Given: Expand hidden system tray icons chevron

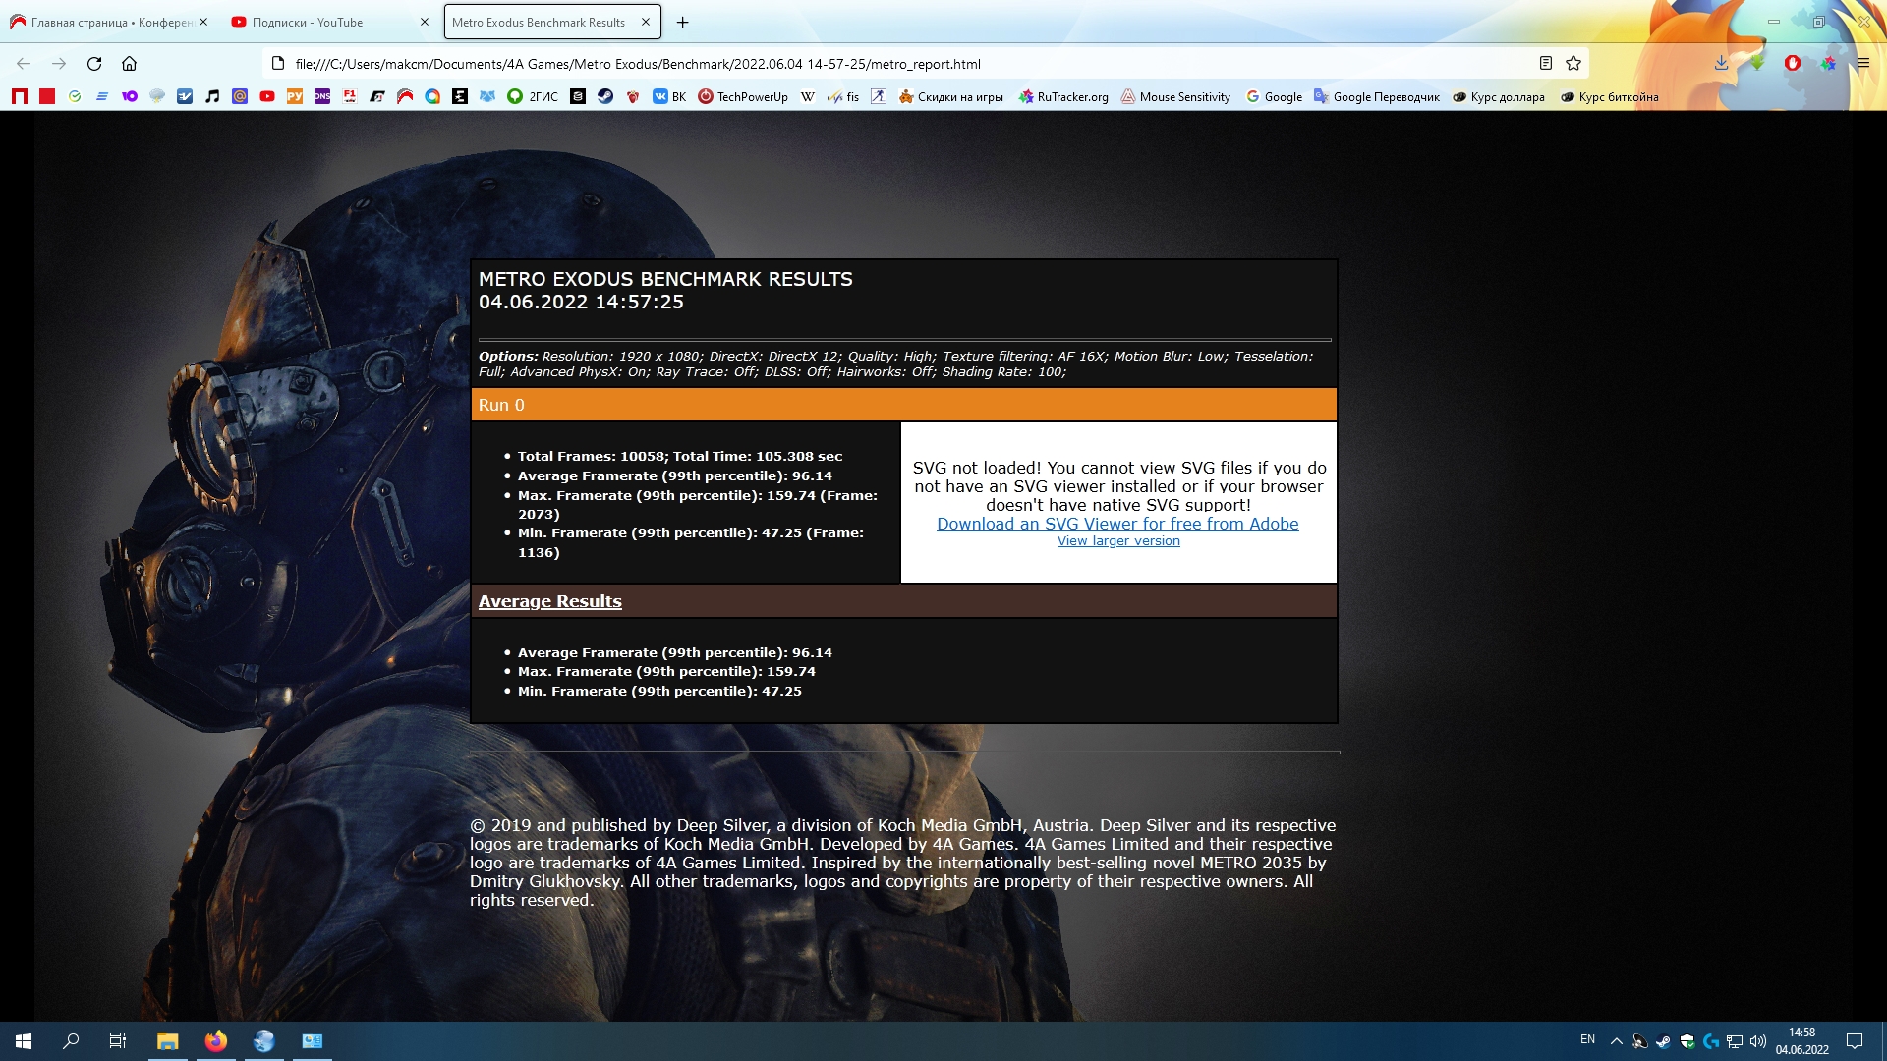Looking at the screenshot, I should click(1616, 1040).
